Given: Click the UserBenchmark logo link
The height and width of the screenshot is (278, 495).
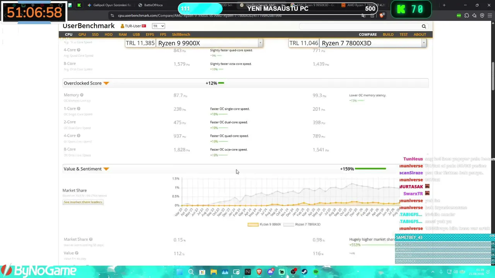Looking at the screenshot, I should pos(89,26).
